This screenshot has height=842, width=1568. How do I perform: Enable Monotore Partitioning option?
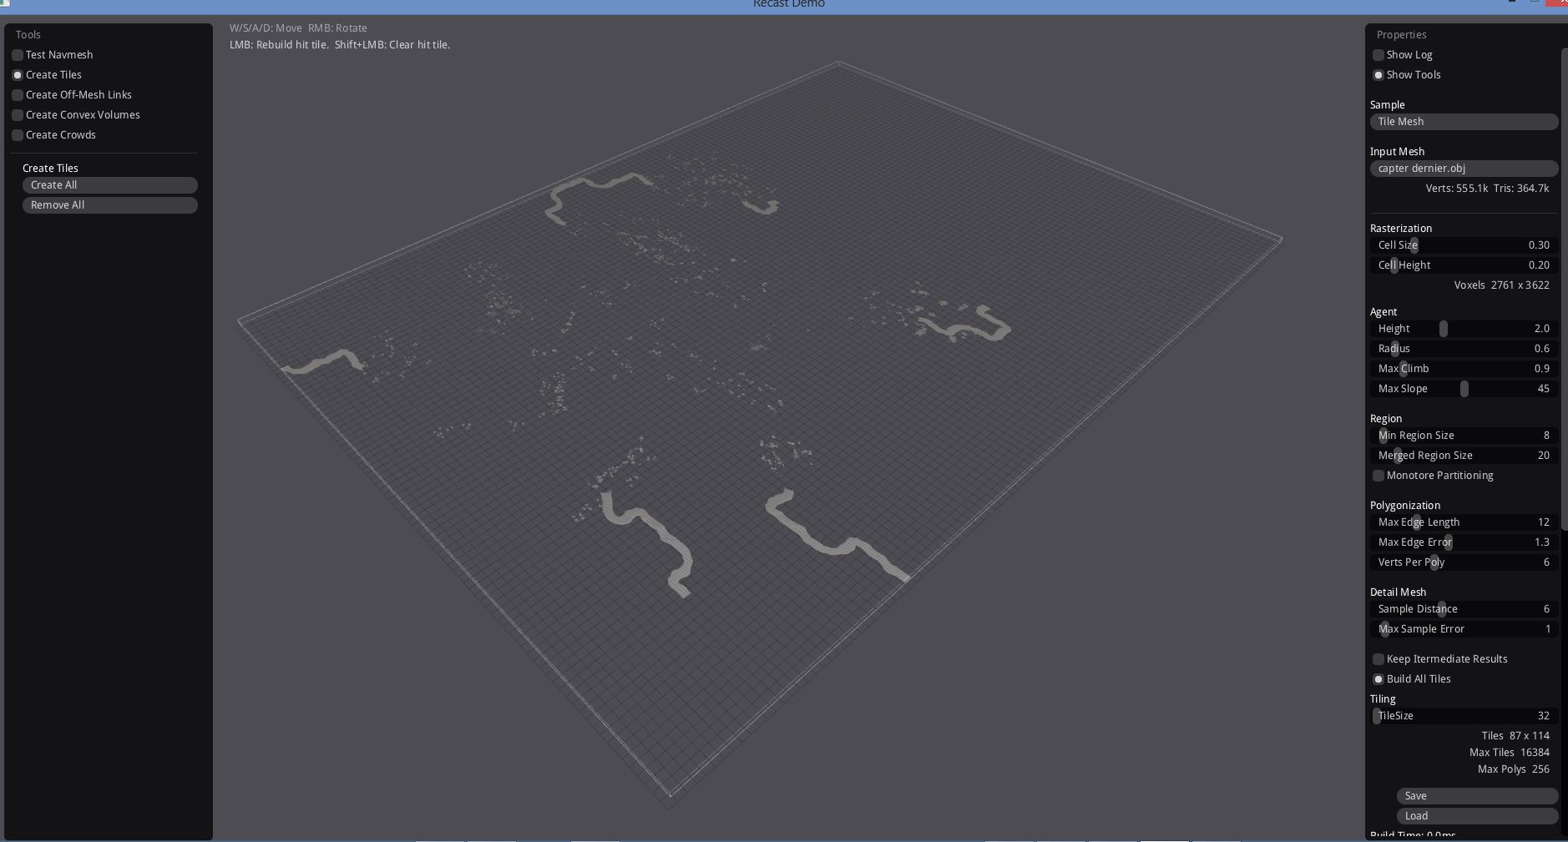(1378, 476)
